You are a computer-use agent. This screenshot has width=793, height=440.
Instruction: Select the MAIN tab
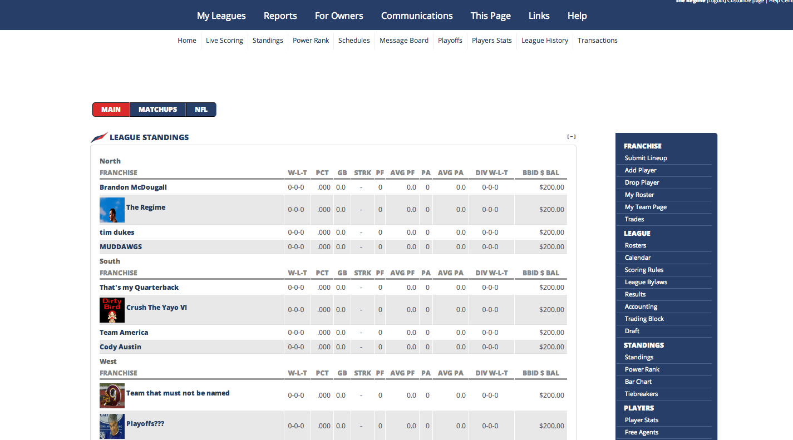(x=111, y=110)
